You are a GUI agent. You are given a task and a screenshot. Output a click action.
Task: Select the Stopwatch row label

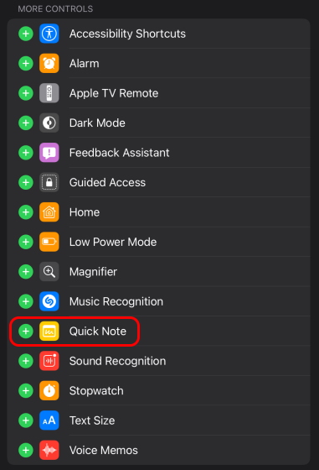pyautogui.click(x=96, y=391)
